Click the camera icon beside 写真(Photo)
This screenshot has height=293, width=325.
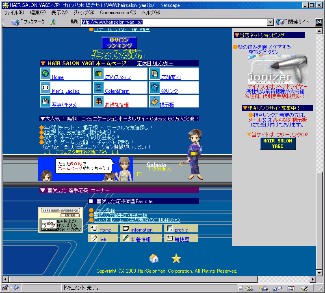(45, 101)
